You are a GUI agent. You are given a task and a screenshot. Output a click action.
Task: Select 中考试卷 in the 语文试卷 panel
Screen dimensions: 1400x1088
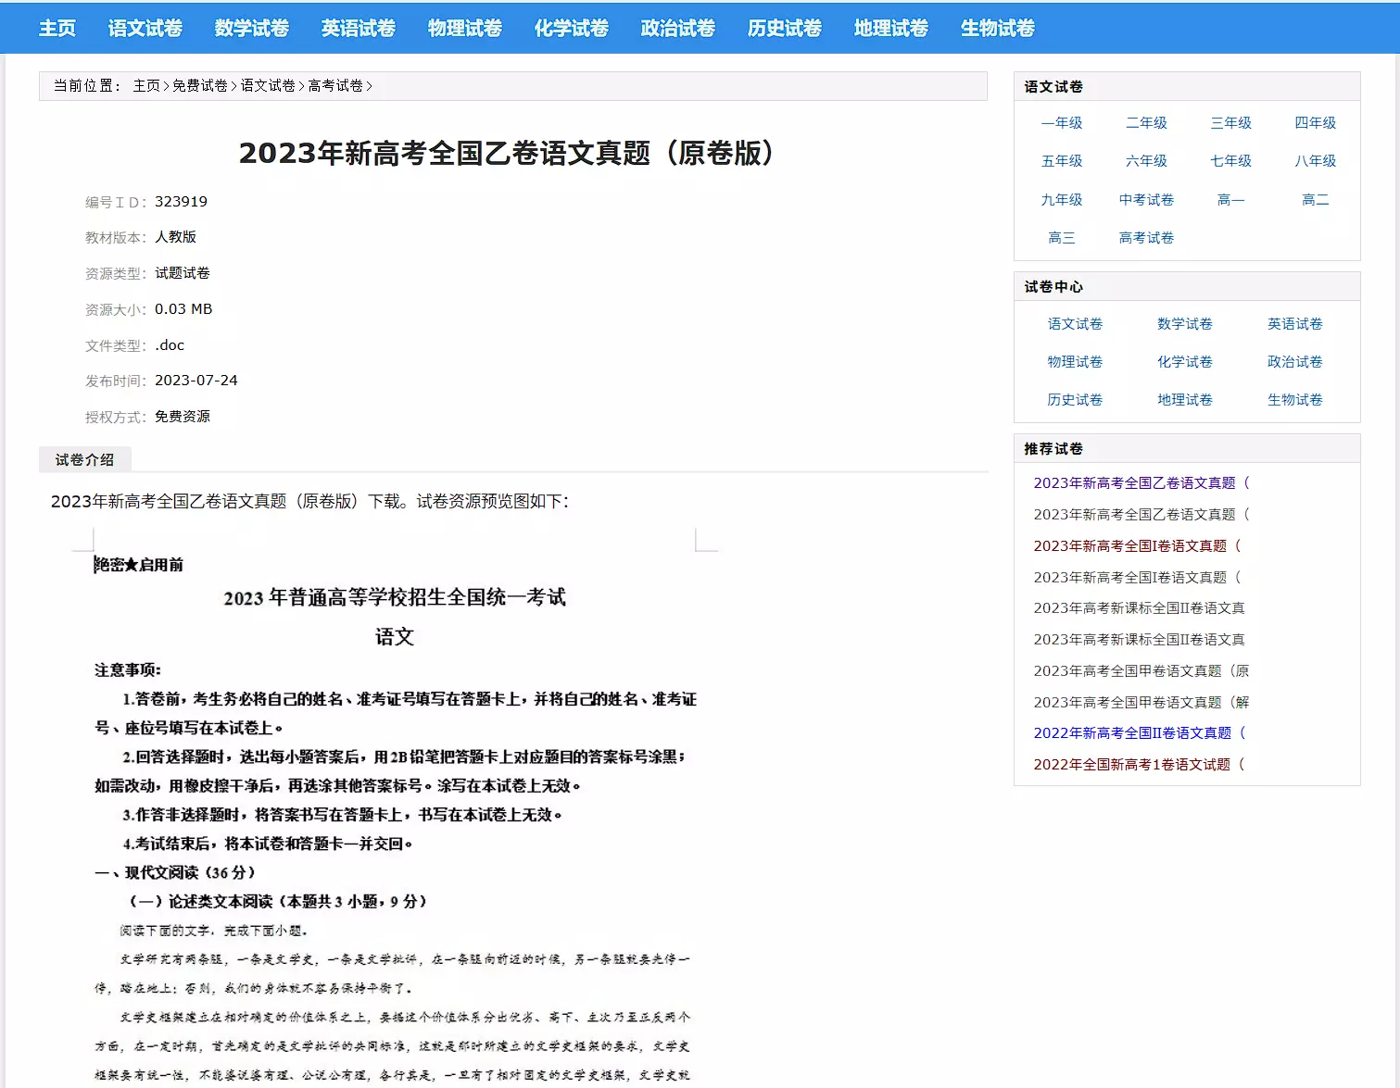[x=1146, y=200]
